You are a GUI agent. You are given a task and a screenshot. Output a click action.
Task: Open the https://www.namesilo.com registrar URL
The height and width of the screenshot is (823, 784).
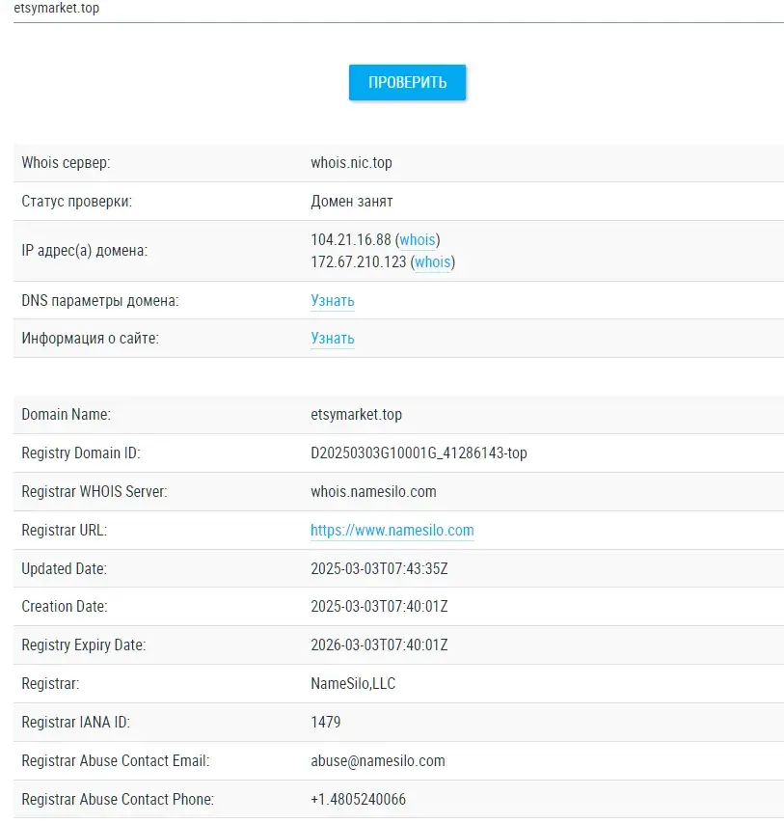[392, 531]
